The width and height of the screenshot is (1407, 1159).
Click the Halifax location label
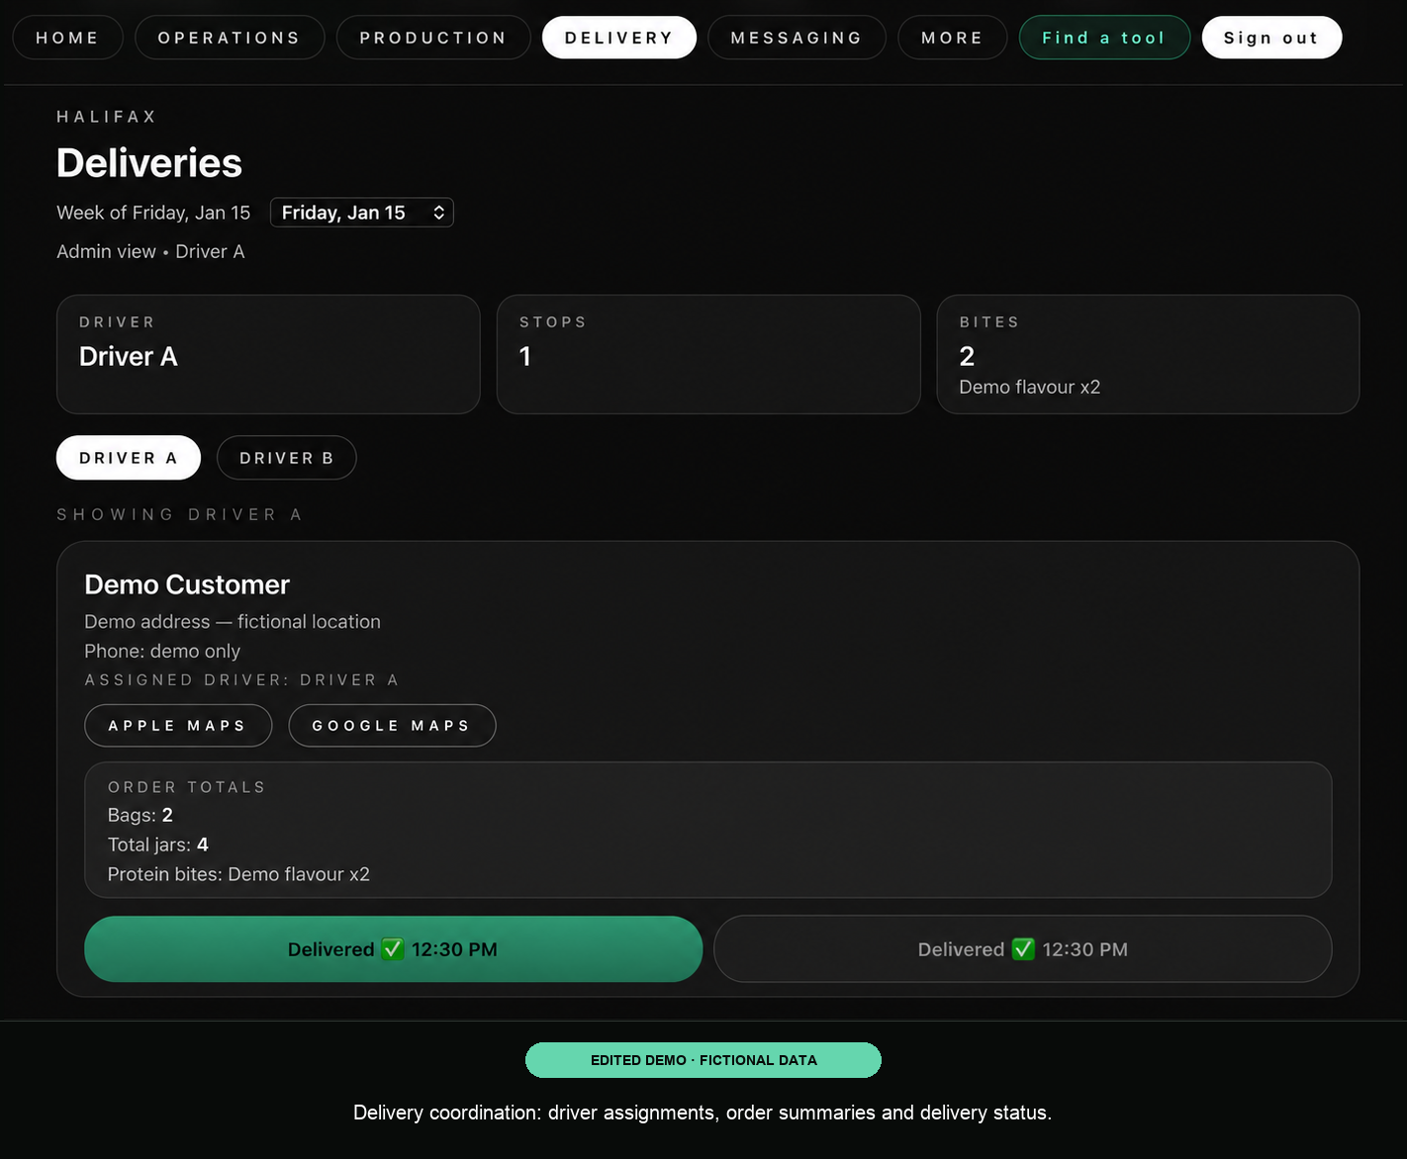tap(107, 117)
